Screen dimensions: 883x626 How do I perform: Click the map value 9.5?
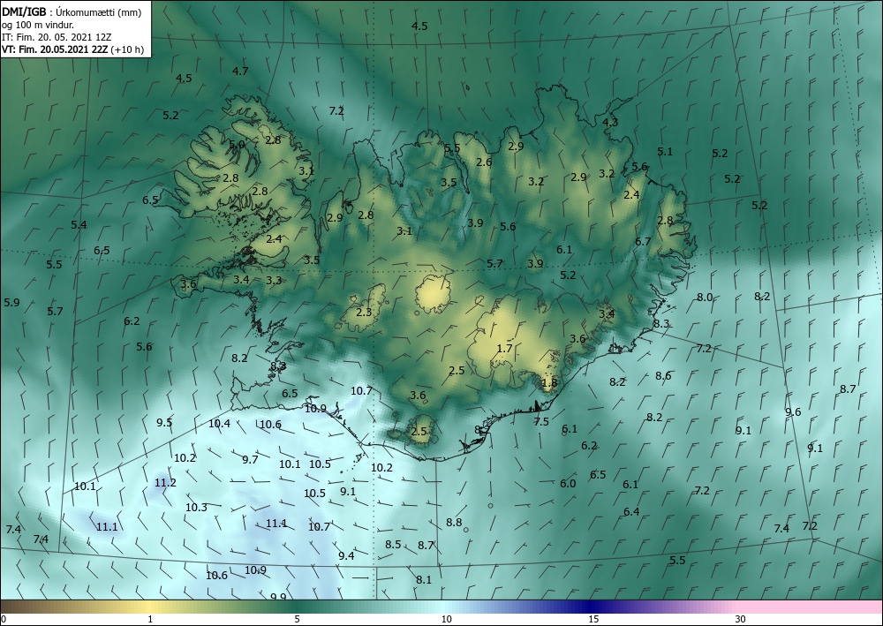click(164, 422)
